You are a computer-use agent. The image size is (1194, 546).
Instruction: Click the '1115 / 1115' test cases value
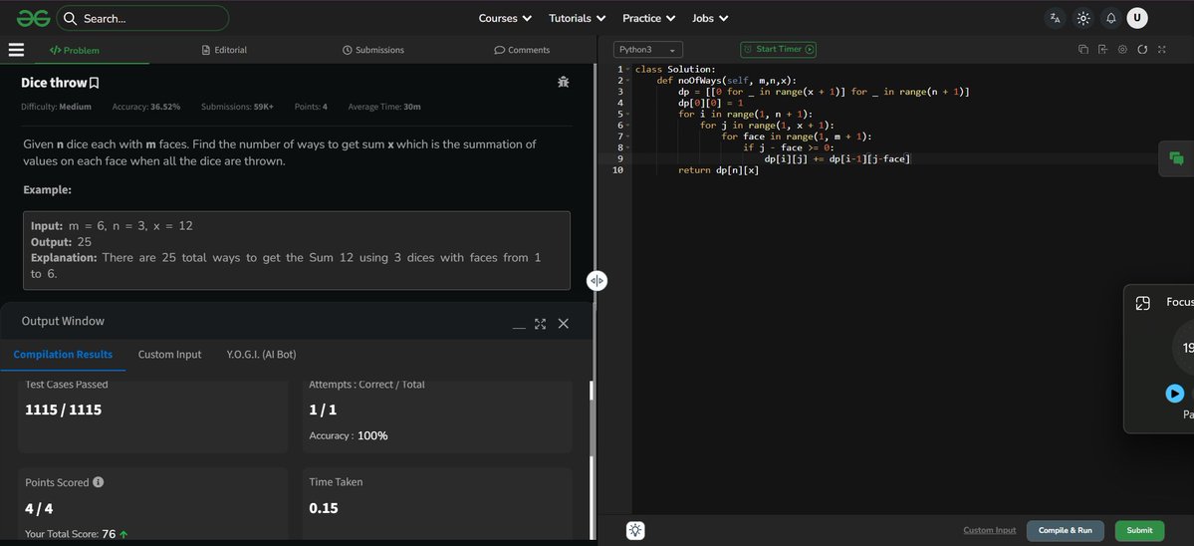[x=63, y=409]
